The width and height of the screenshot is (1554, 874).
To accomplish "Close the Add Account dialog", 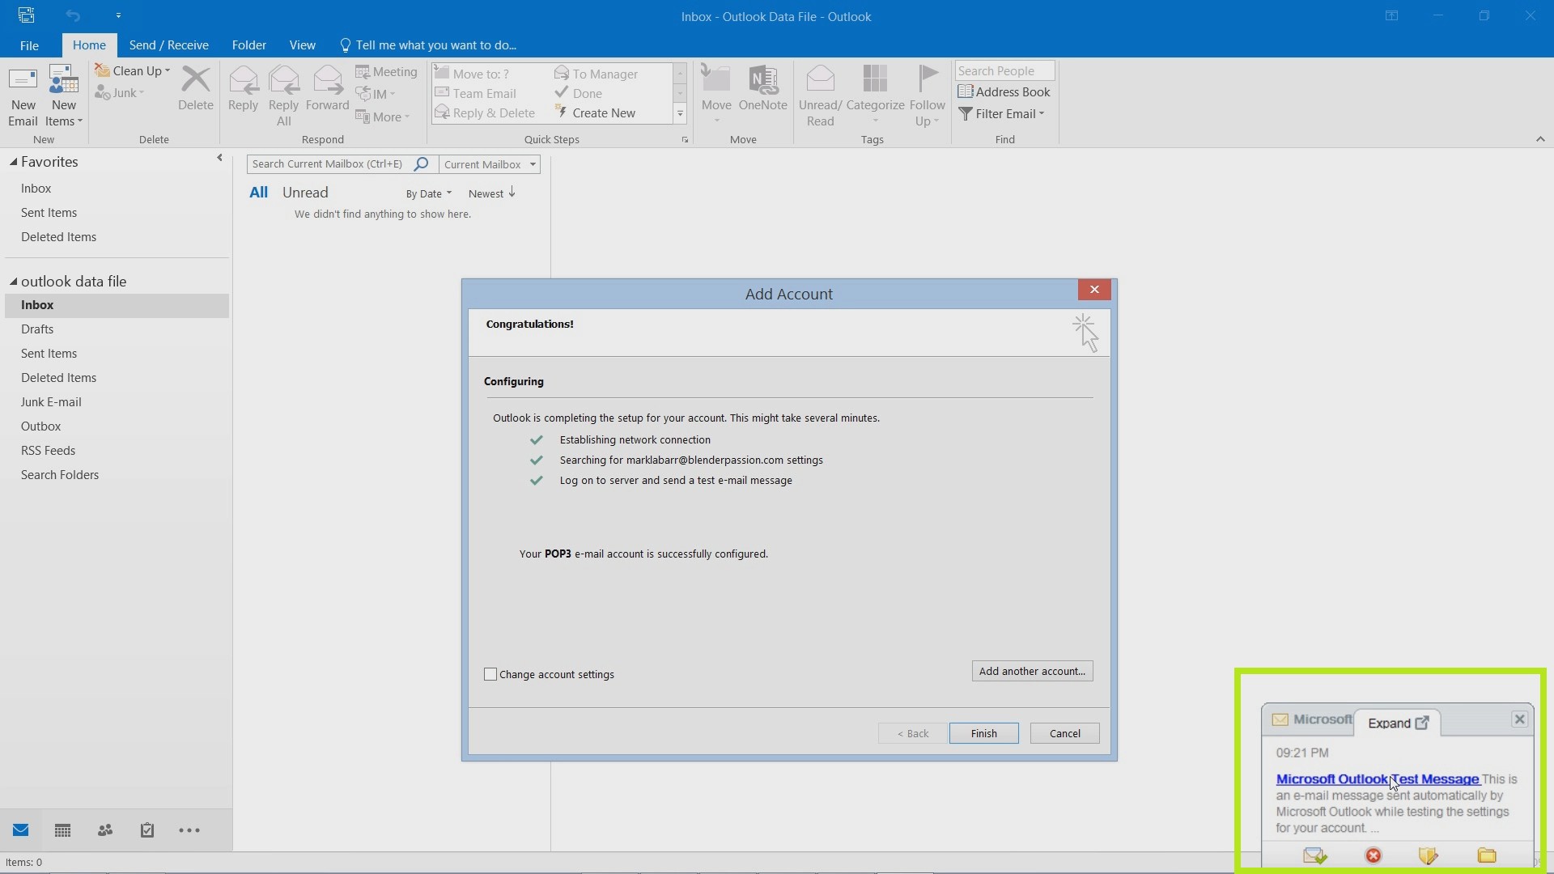I will tap(1094, 290).
